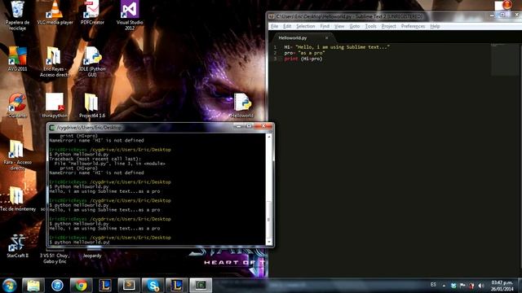Select the AVG 2011 desktop icon
Image resolution: width=522 pixels, height=293 pixels.
[x=17, y=59]
